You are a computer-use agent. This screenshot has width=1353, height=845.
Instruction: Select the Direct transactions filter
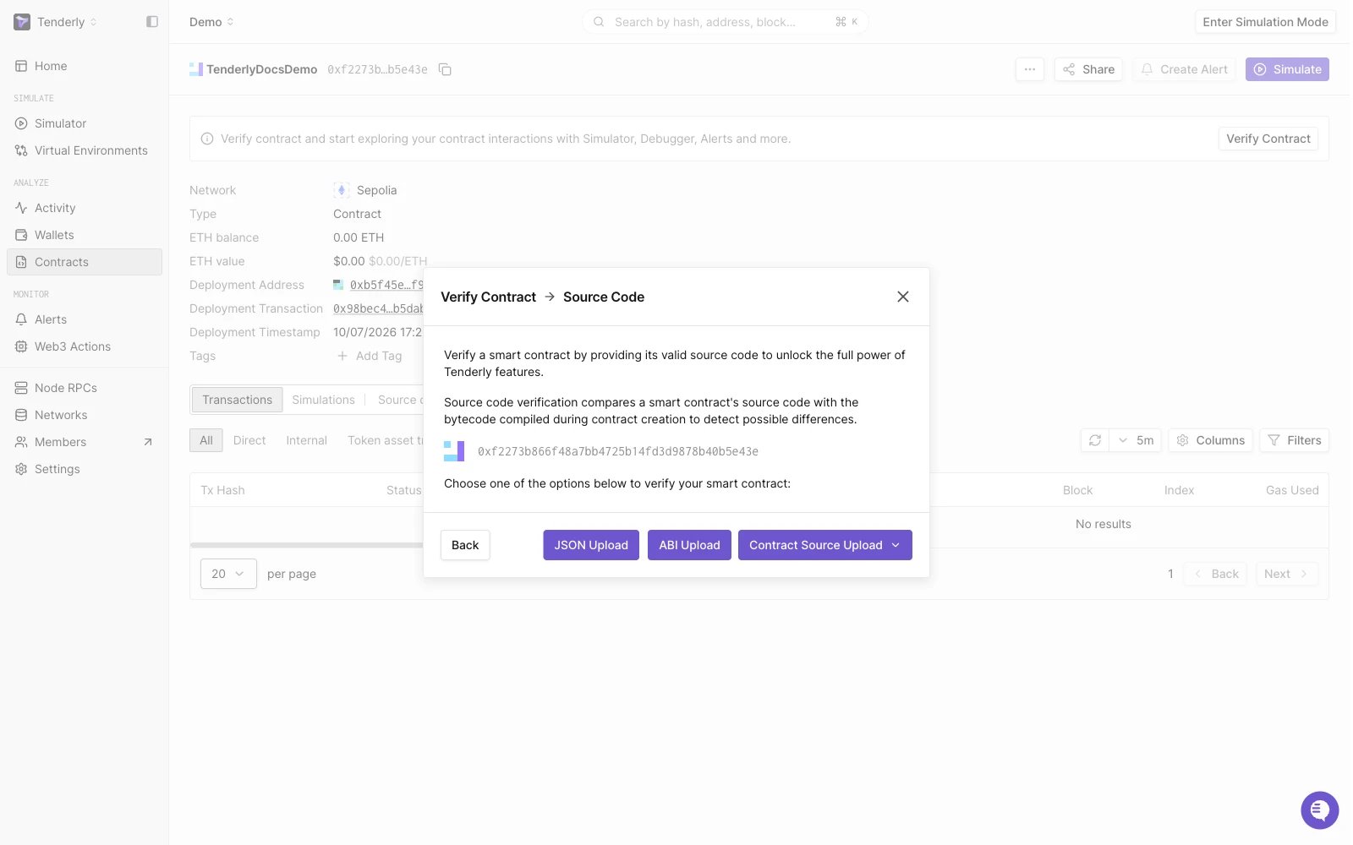click(249, 440)
